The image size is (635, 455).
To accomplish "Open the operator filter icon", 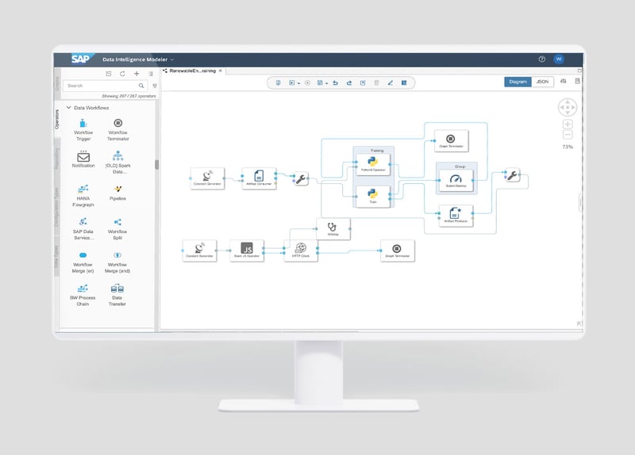I will [155, 86].
